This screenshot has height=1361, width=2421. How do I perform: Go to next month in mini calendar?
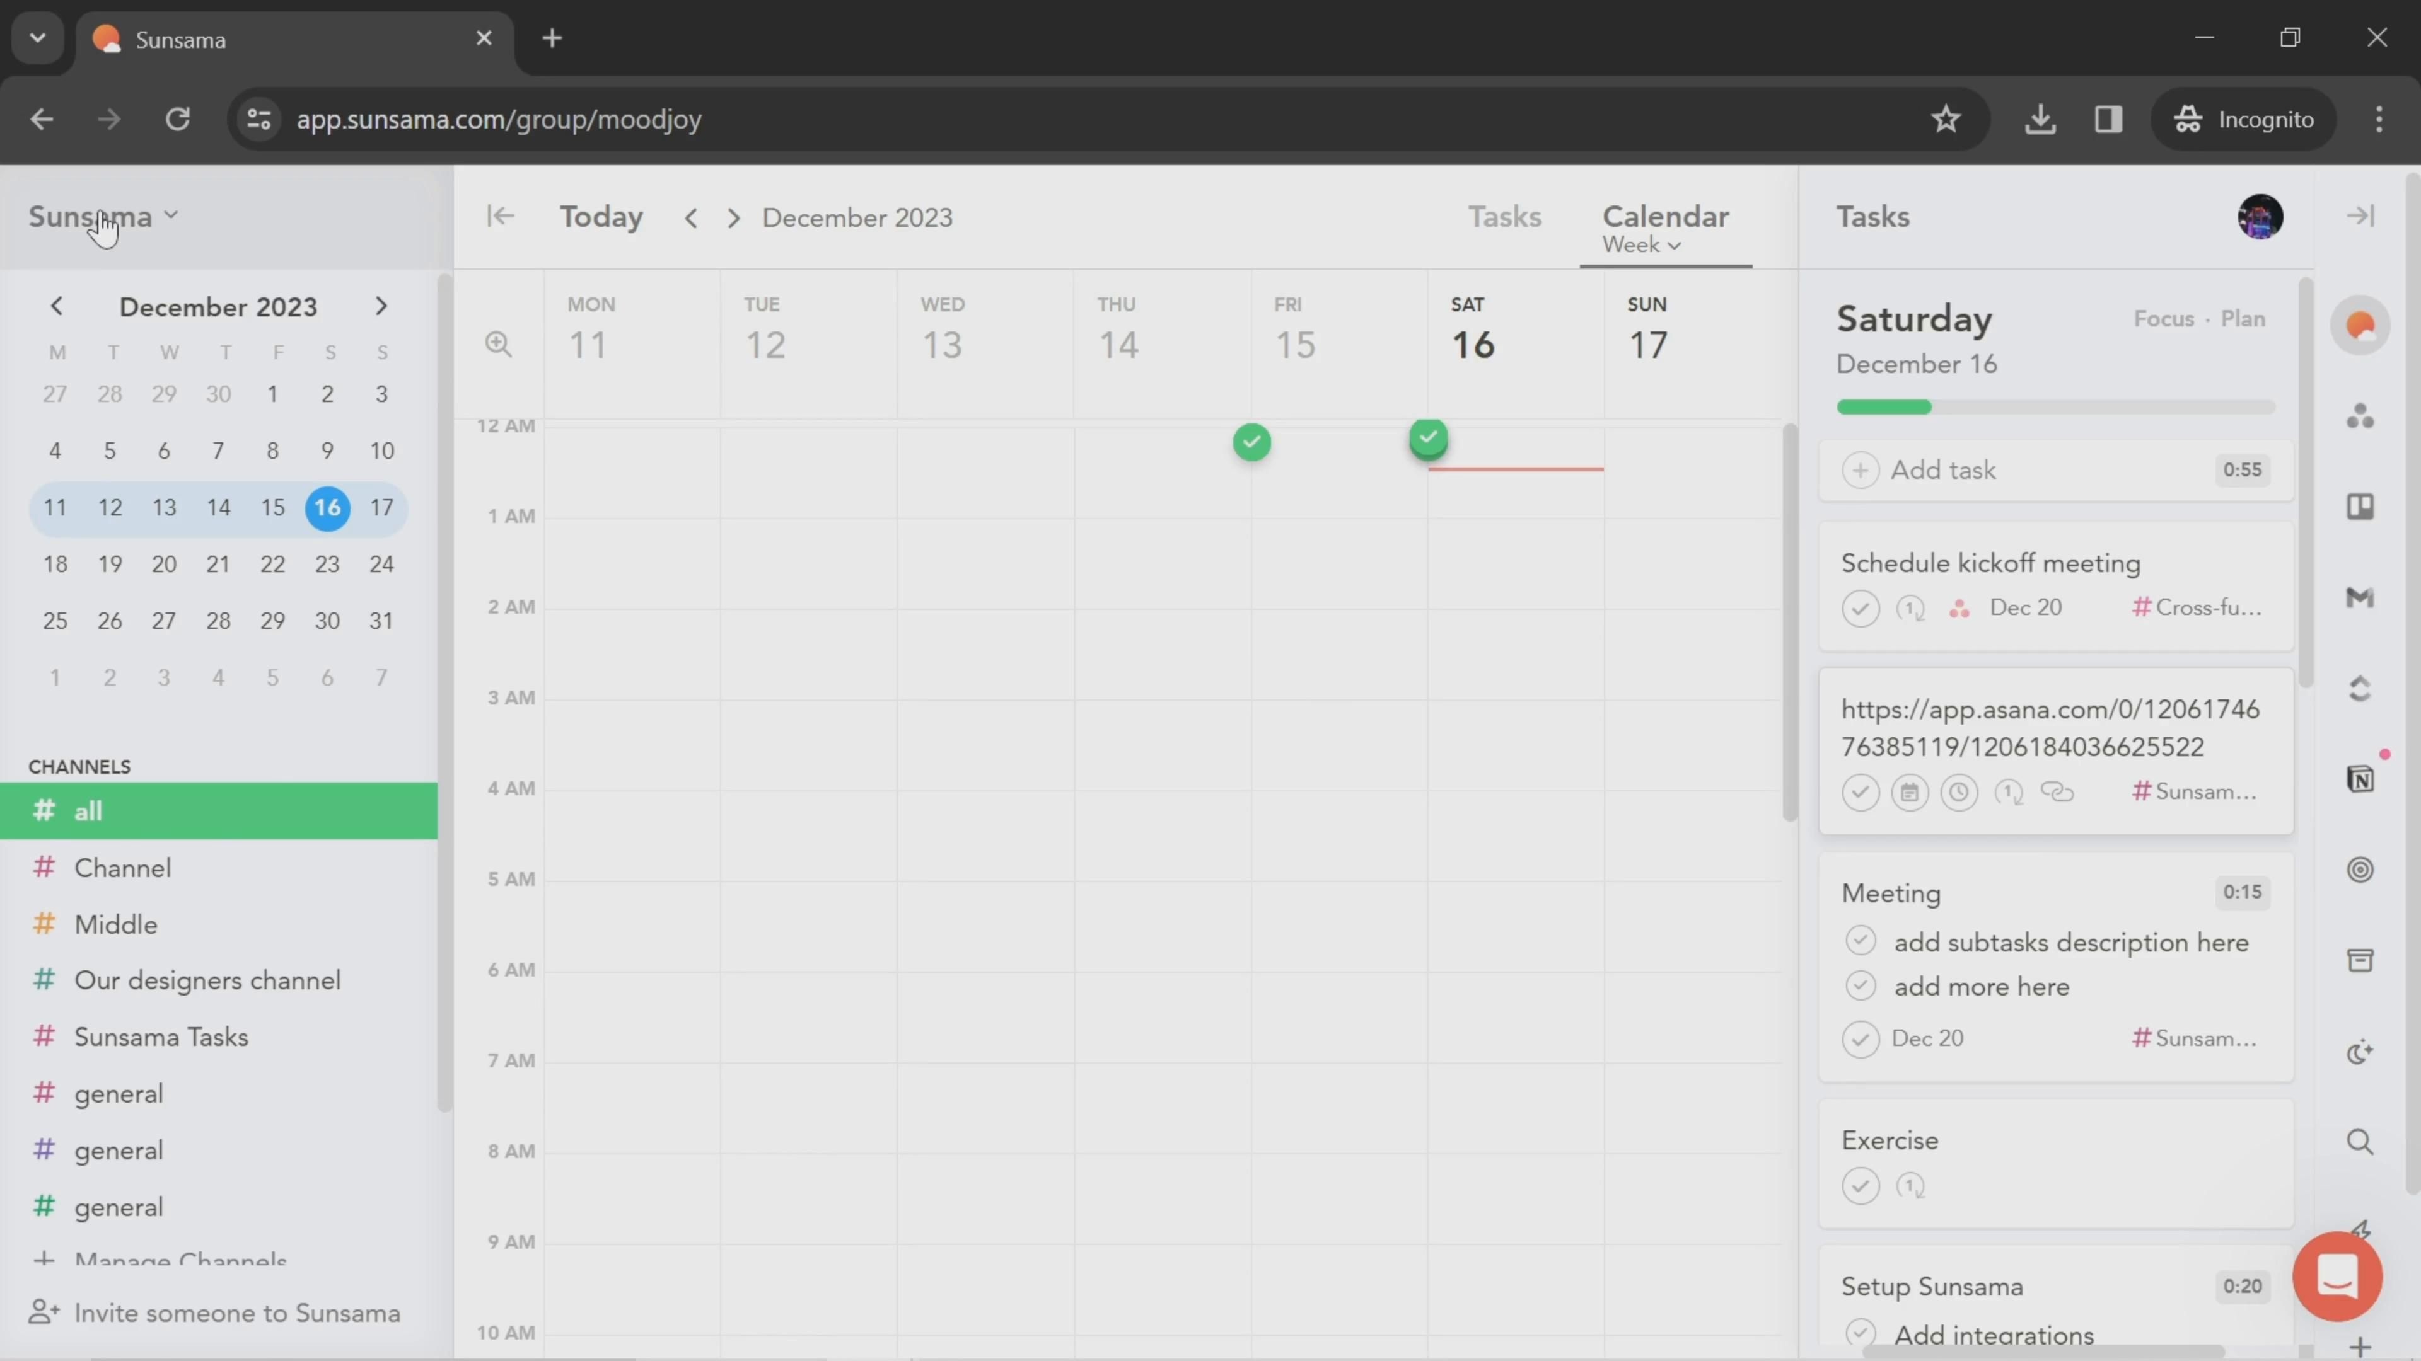pyautogui.click(x=381, y=306)
